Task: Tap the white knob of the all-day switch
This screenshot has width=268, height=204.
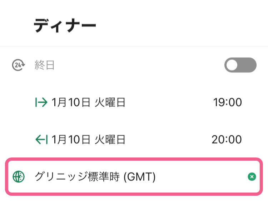Action: pyautogui.click(x=232, y=65)
